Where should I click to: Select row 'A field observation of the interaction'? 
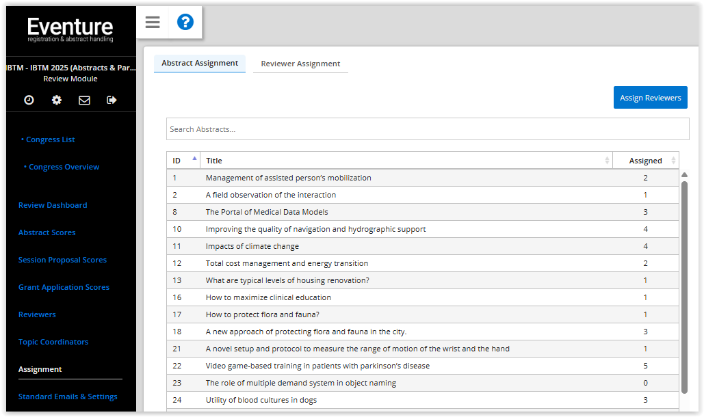[x=423, y=195]
